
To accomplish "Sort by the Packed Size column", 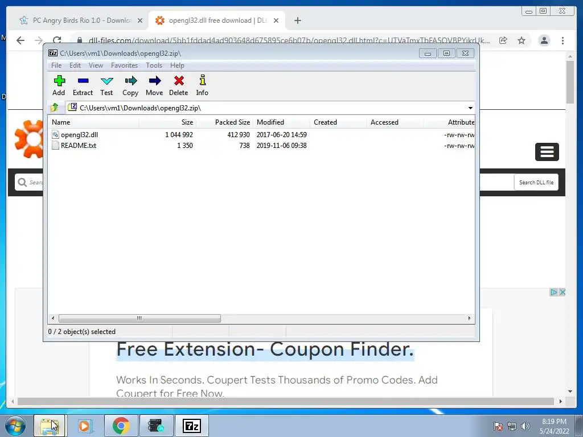I will point(224,122).
